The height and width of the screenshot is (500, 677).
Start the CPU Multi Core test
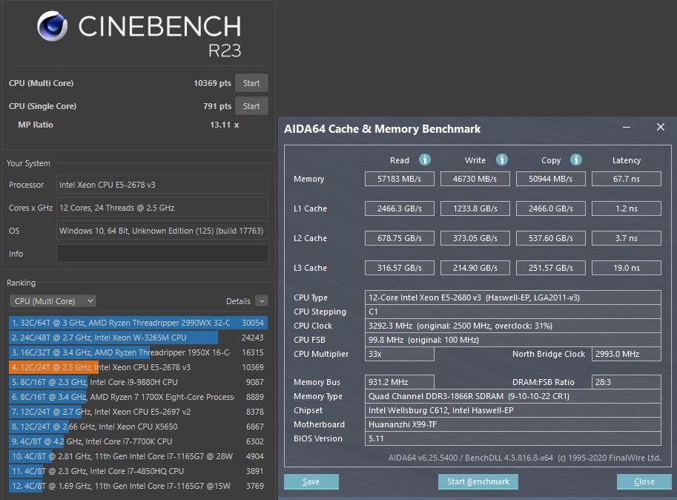[251, 83]
